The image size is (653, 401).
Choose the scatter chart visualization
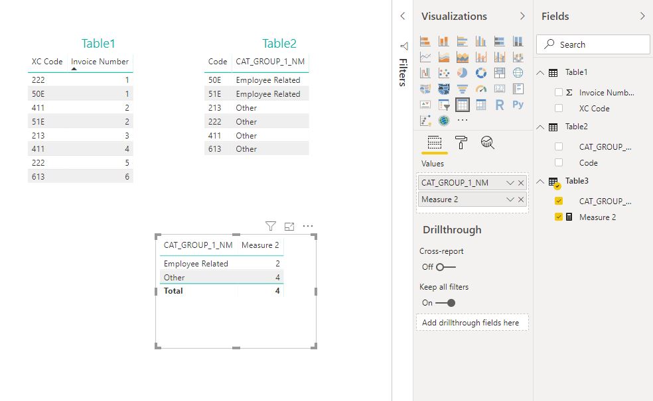(444, 73)
